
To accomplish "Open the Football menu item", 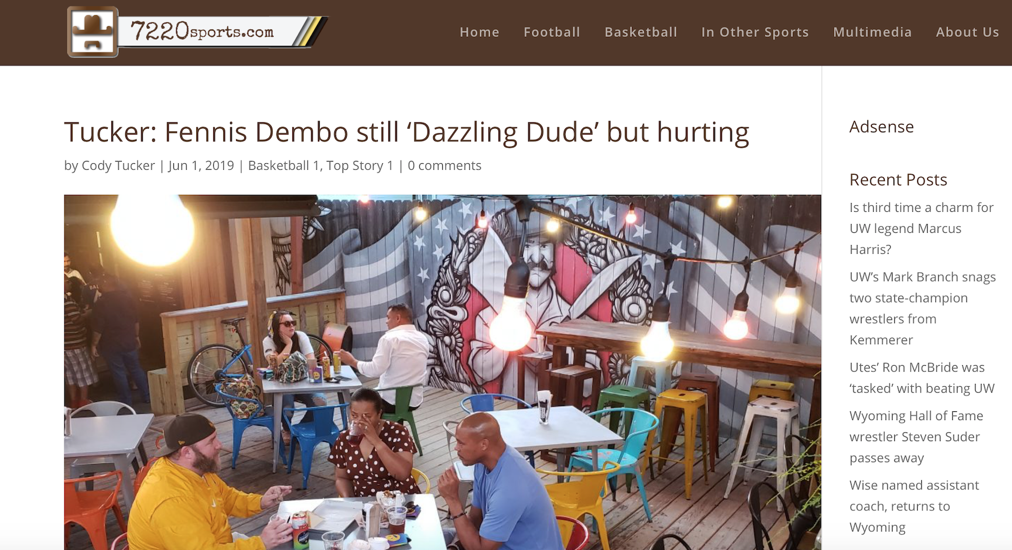I will point(552,32).
